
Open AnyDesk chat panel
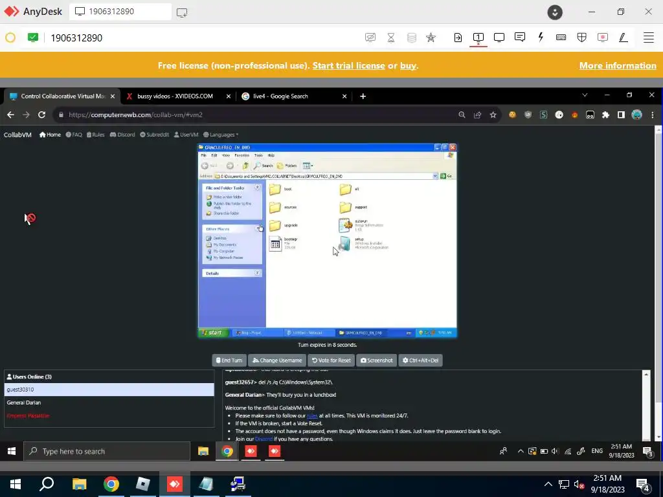coord(520,37)
